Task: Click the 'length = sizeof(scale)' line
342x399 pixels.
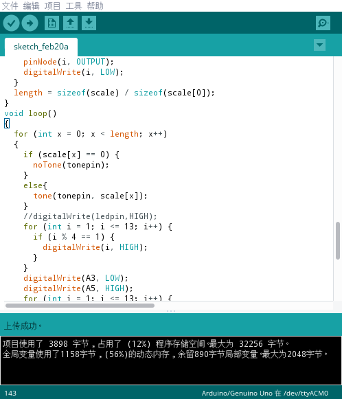Action: pos(114,93)
